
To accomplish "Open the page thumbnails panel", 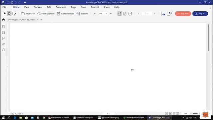I will 4,27.
